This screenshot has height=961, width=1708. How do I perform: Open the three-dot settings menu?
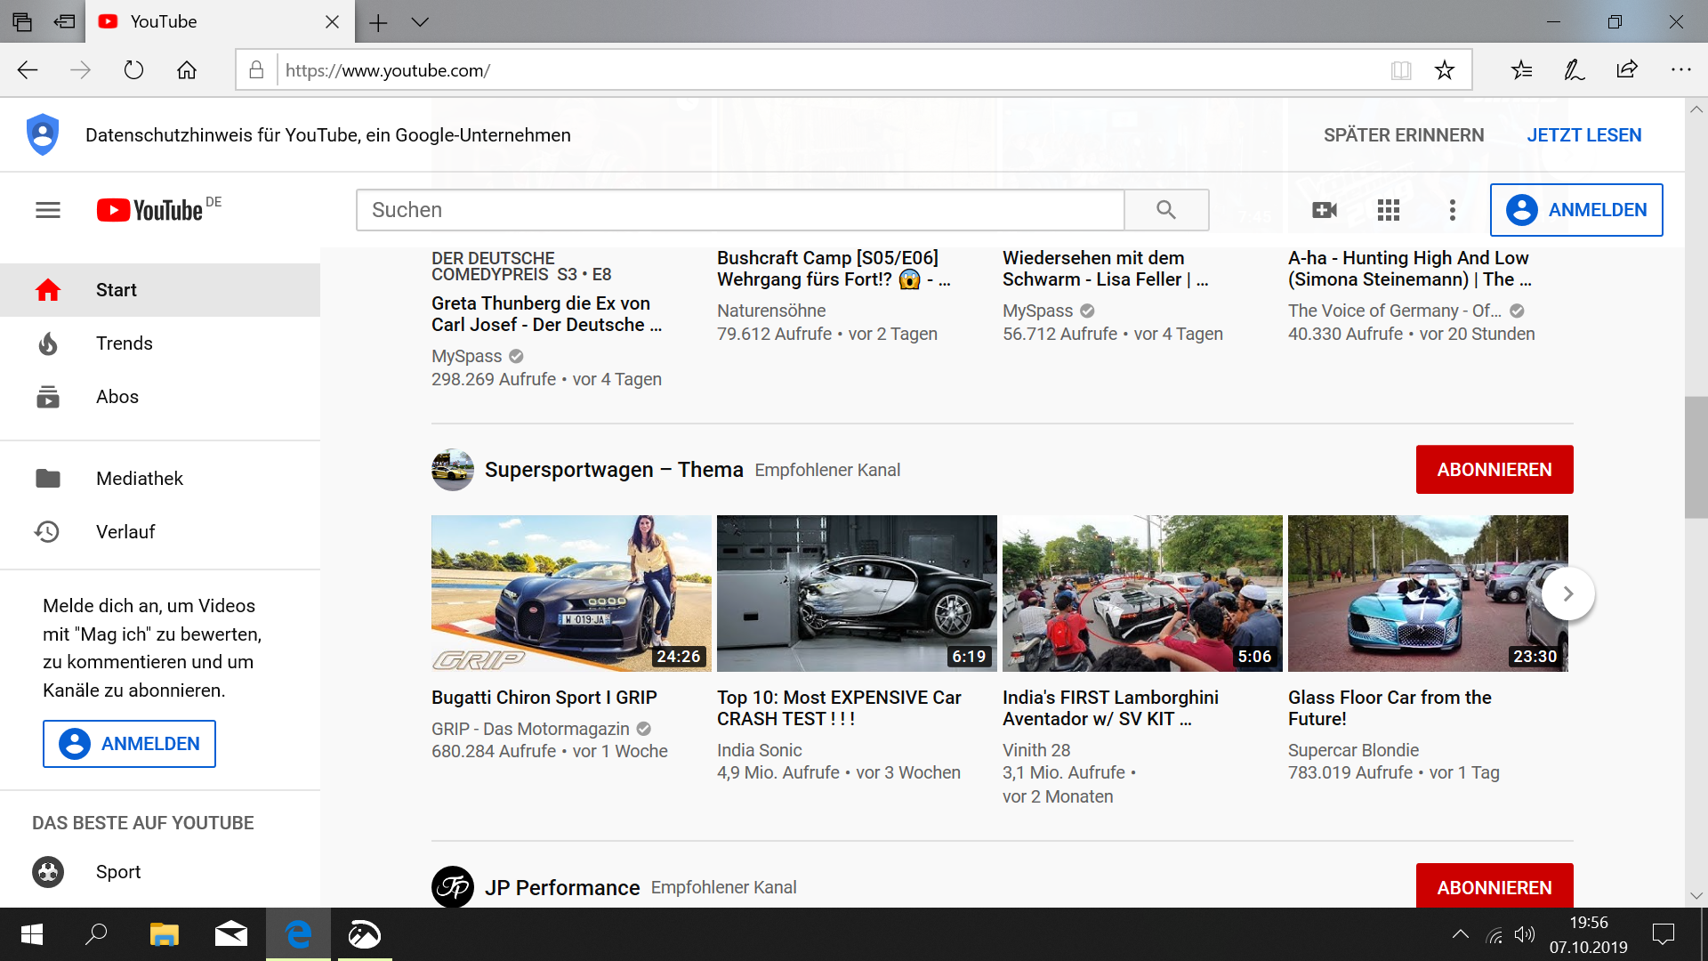1452,210
